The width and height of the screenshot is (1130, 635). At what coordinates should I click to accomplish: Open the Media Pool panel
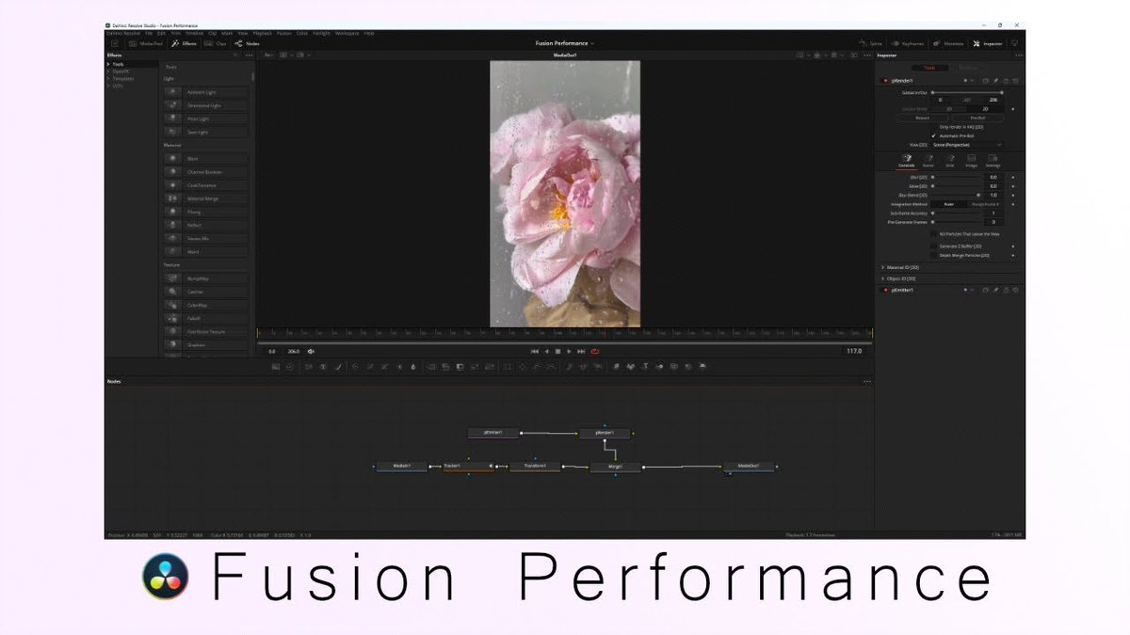tap(146, 43)
